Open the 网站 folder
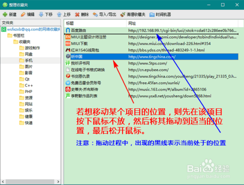This screenshot has width=244, height=185. pos(26,104)
